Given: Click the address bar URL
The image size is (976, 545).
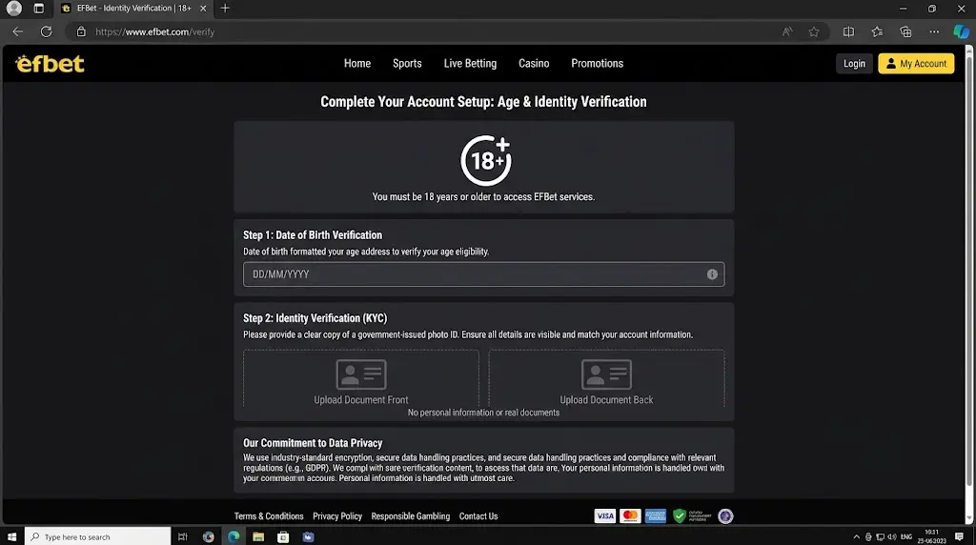Looking at the screenshot, I should point(155,31).
